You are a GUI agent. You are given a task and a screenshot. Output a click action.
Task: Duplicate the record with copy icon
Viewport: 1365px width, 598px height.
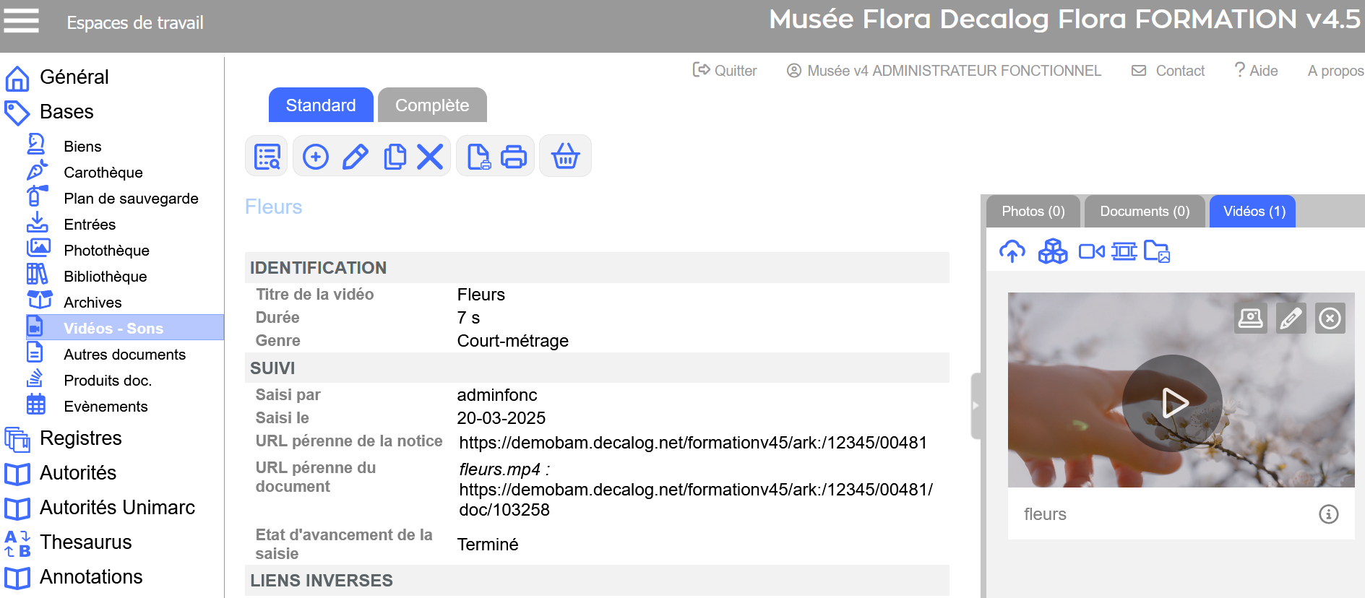click(x=395, y=157)
